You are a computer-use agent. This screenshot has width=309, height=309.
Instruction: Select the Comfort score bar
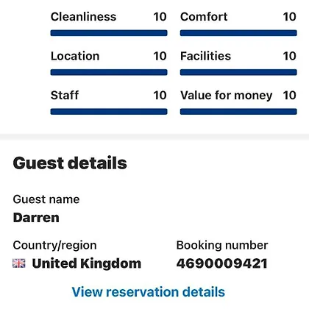[x=238, y=33]
